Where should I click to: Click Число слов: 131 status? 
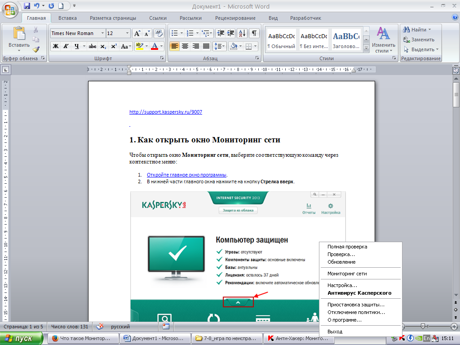pyautogui.click(x=70, y=327)
